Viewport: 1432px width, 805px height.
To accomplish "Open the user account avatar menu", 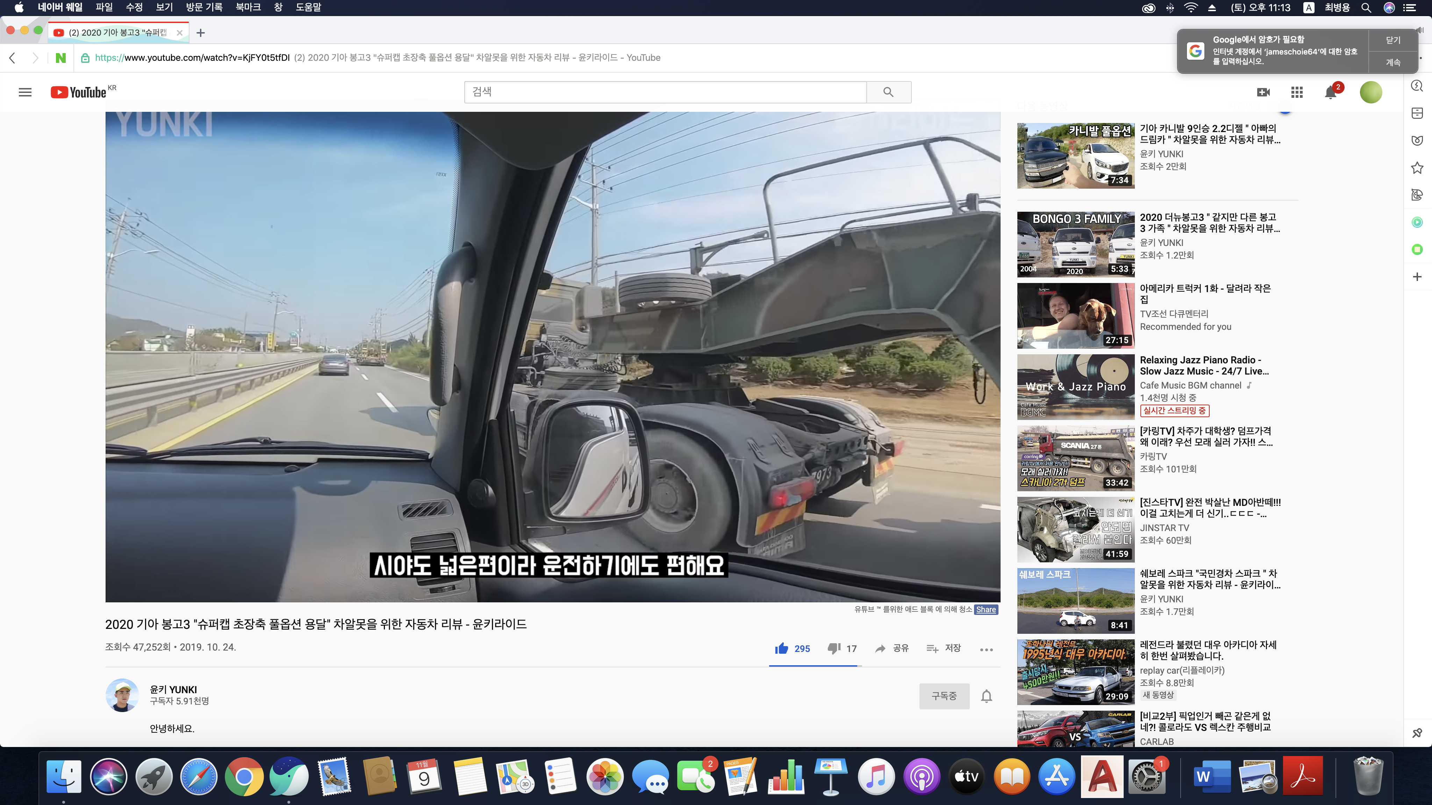I will click(x=1370, y=92).
